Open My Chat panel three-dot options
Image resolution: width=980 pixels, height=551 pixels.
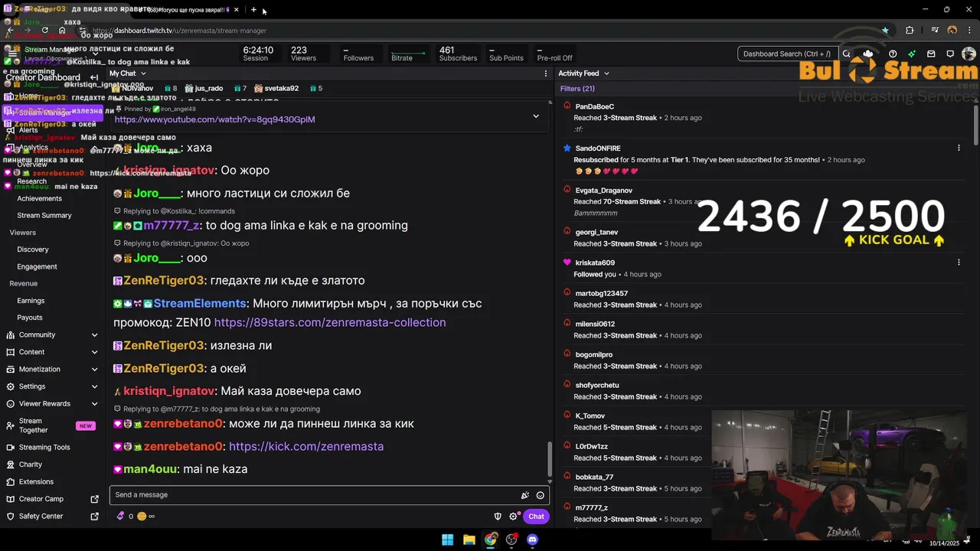pyautogui.click(x=546, y=73)
